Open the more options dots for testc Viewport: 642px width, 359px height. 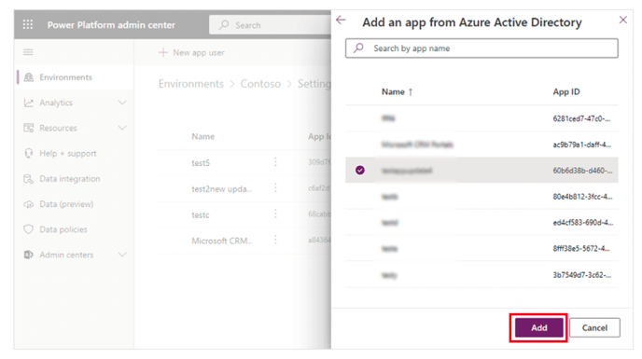[275, 214]
